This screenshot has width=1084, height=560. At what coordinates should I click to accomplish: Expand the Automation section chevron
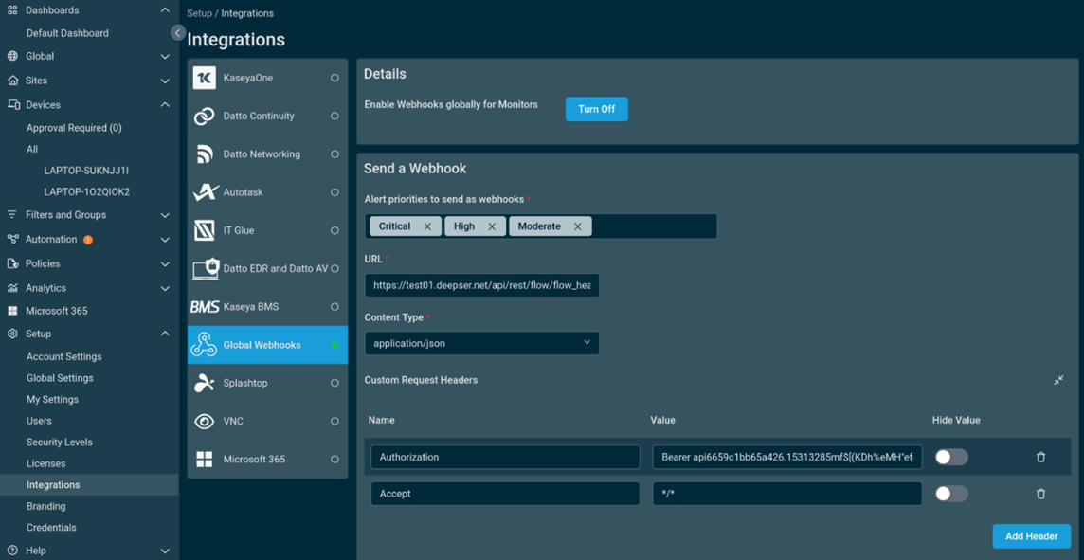(165, 240)
